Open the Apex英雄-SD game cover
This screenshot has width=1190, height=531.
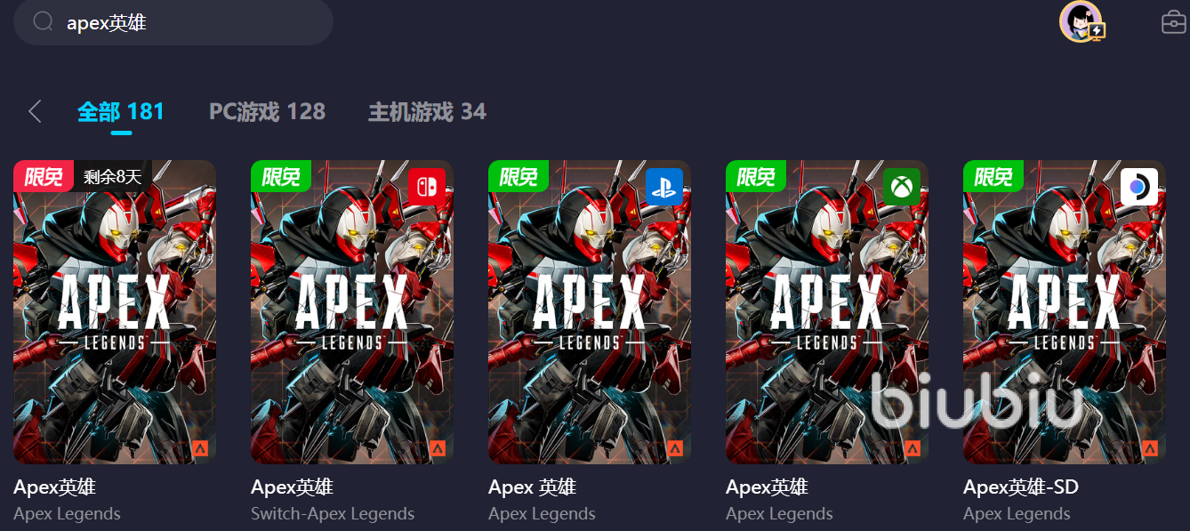tap(1065, 312)
